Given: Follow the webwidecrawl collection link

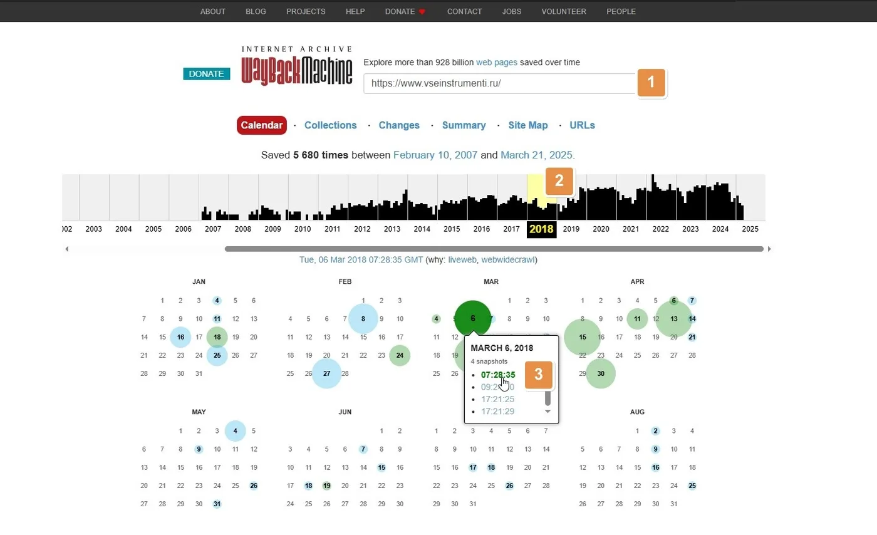Looking at the screenshot, I should coord(508,260).
